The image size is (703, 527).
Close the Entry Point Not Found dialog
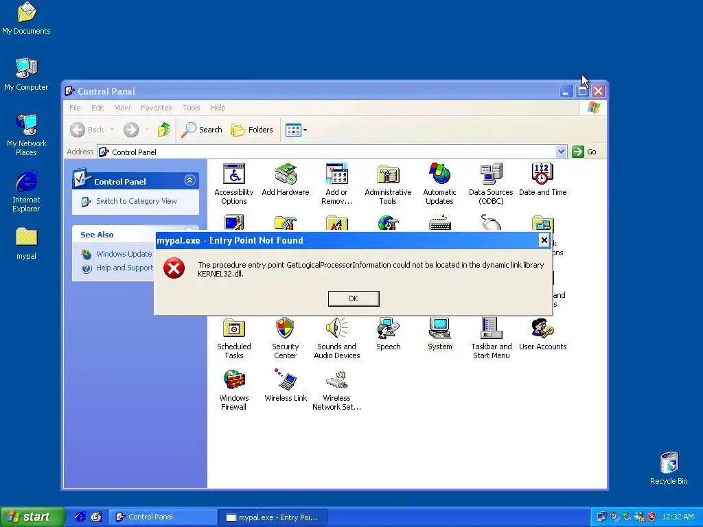click(544, 240)
